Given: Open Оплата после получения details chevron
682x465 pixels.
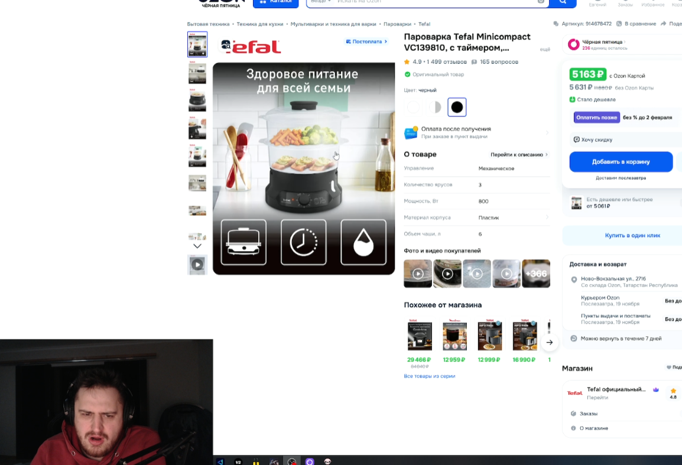Looking at the screenshot, I should point(547,133).
